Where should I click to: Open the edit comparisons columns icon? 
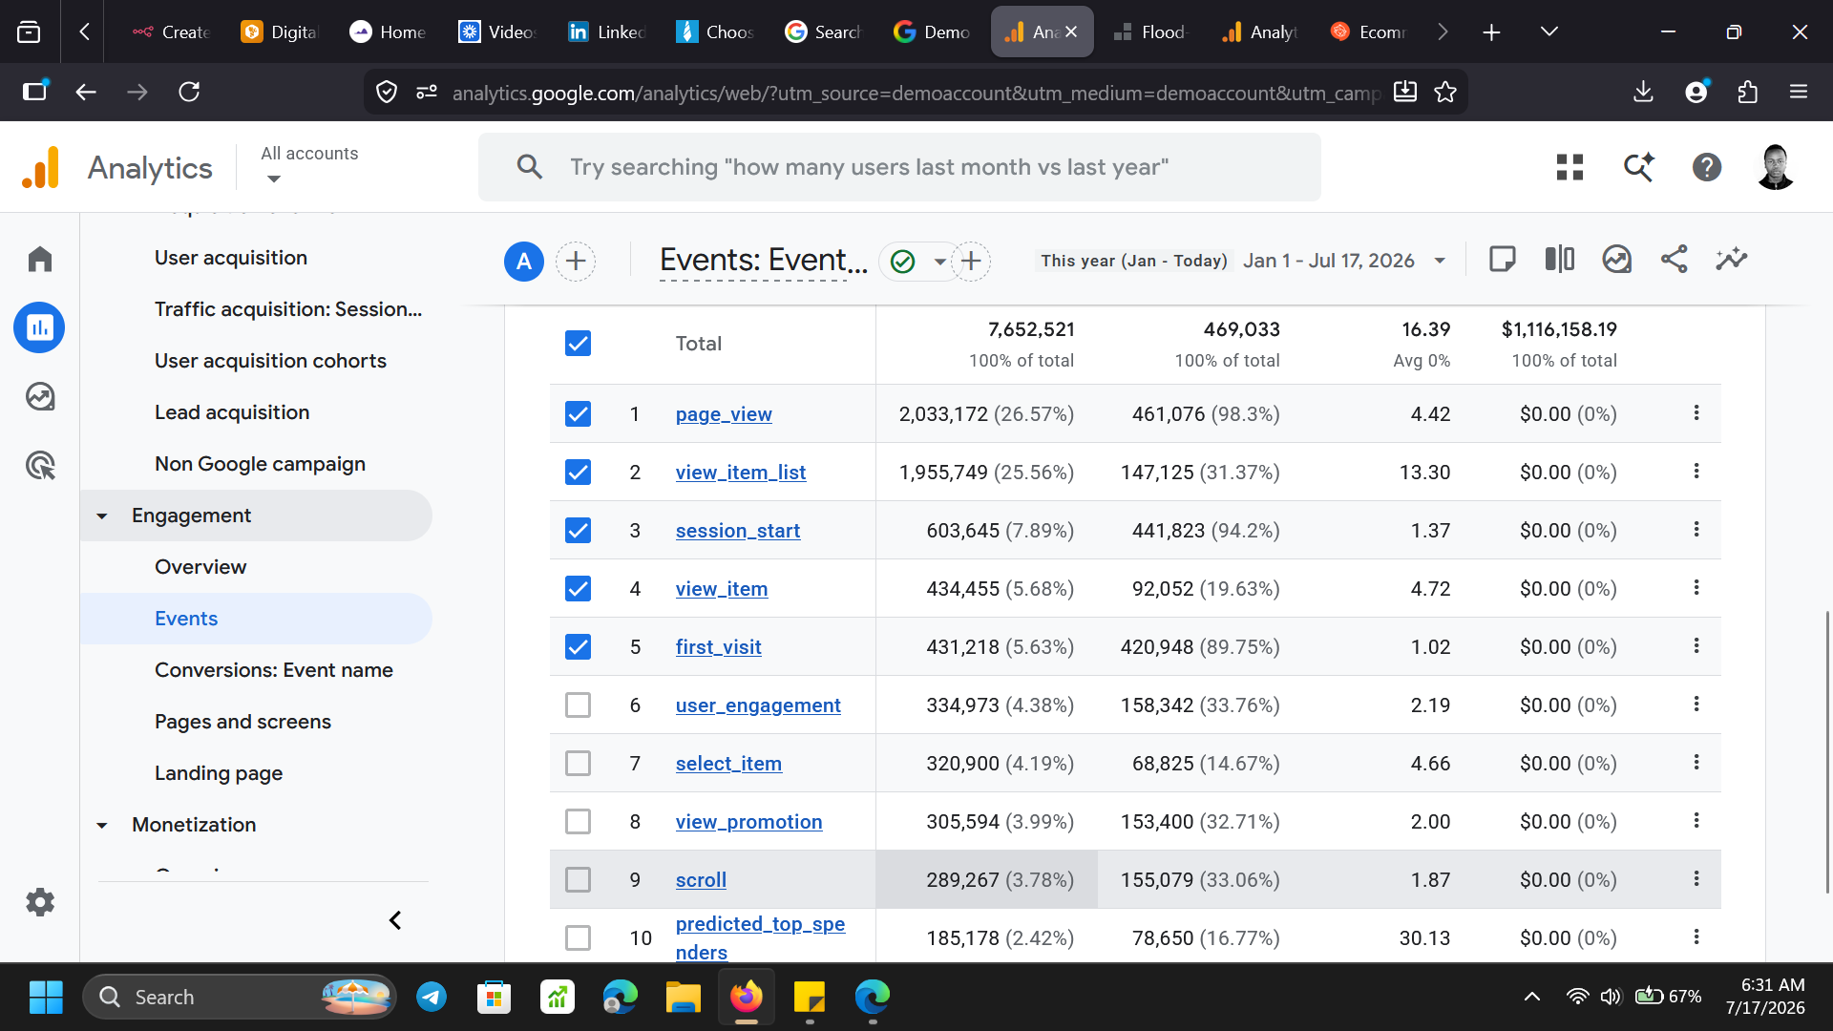click(x=1560, y=260)
